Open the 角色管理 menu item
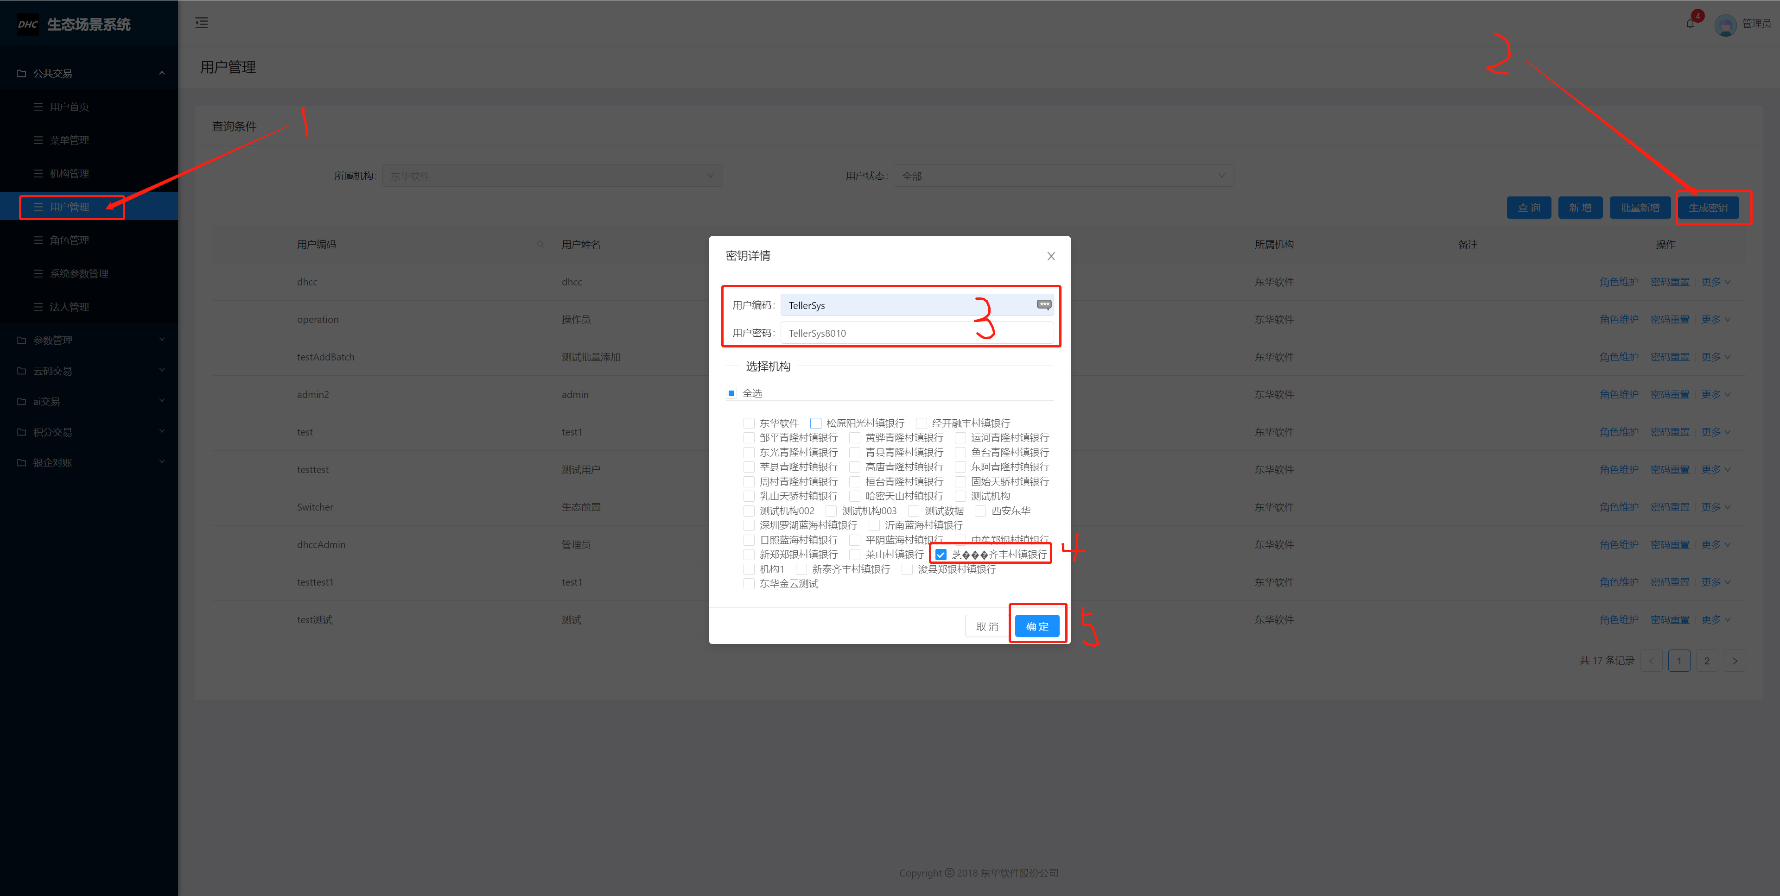Image resolution: width=1780 pixels, height=896 pixels. 89,240
